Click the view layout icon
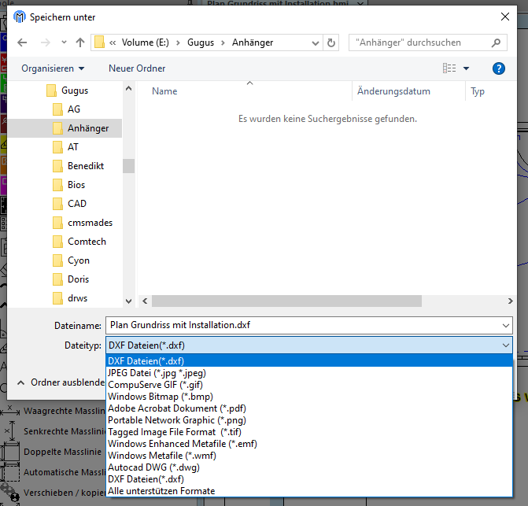528x506 pixels. click(x=449, y=68)
